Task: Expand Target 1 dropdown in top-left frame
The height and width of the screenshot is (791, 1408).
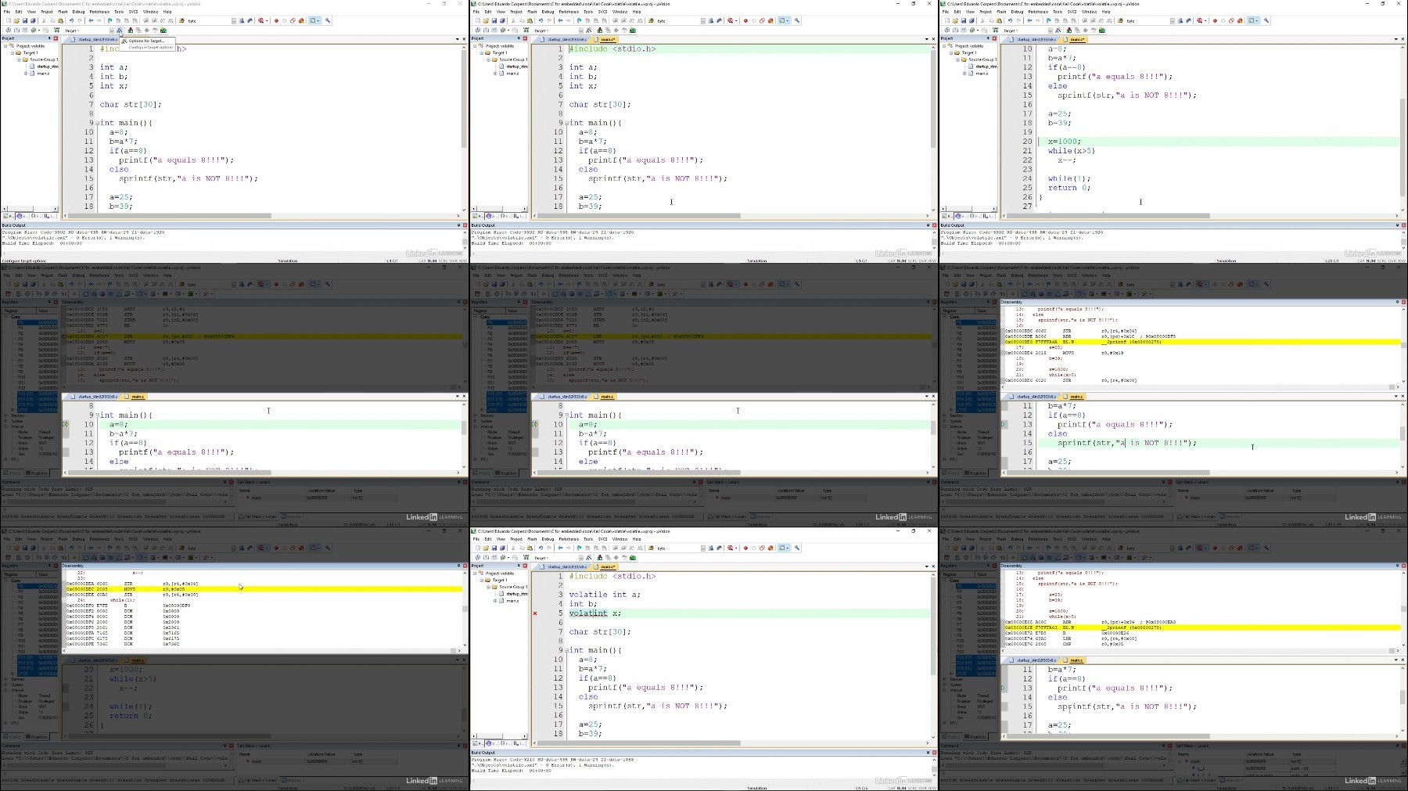Action: click(111, 31)
